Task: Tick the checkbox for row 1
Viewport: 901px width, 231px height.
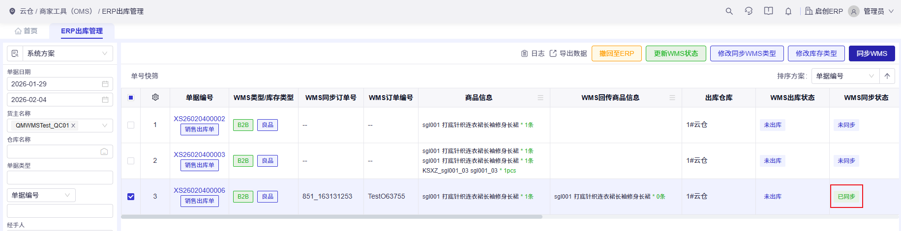Action: (131, 125)
